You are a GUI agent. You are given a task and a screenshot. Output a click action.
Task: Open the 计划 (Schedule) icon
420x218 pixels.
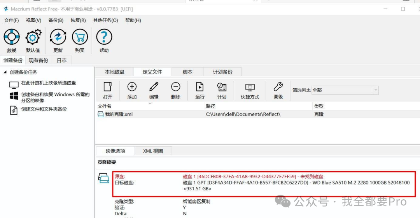click(x=222, y=87)
